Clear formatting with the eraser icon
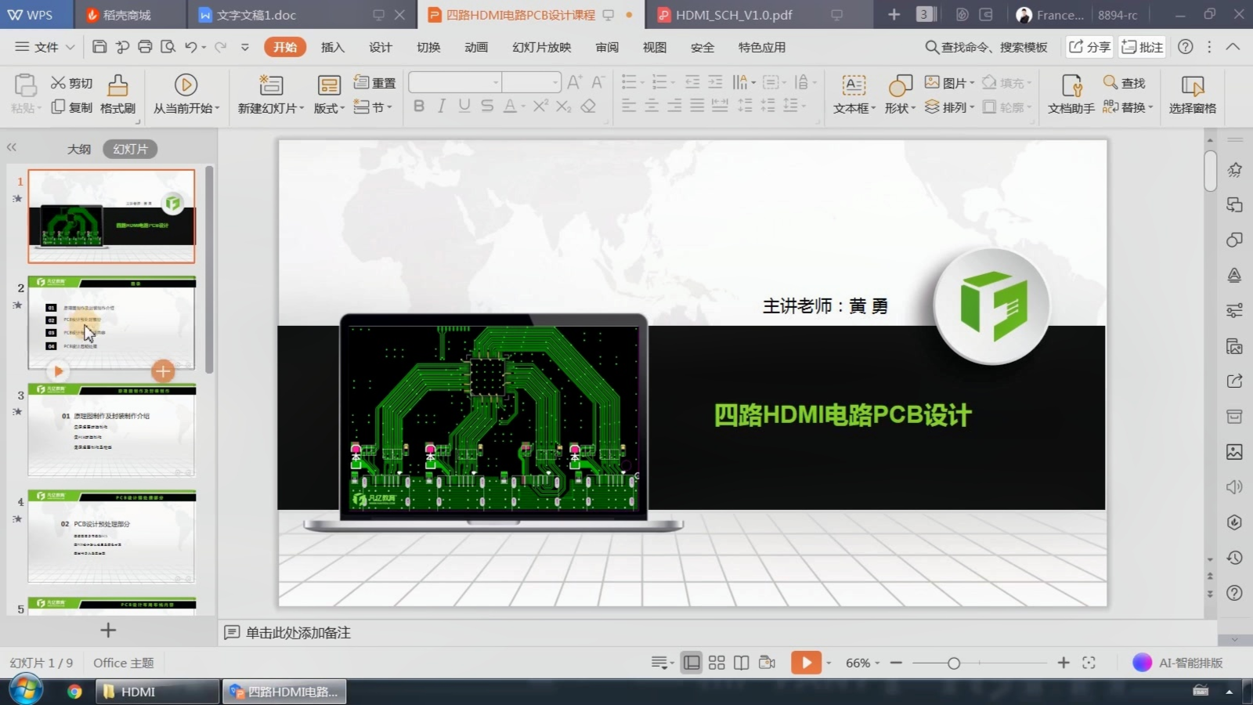The image size is (1253, 705). (588, 106)
